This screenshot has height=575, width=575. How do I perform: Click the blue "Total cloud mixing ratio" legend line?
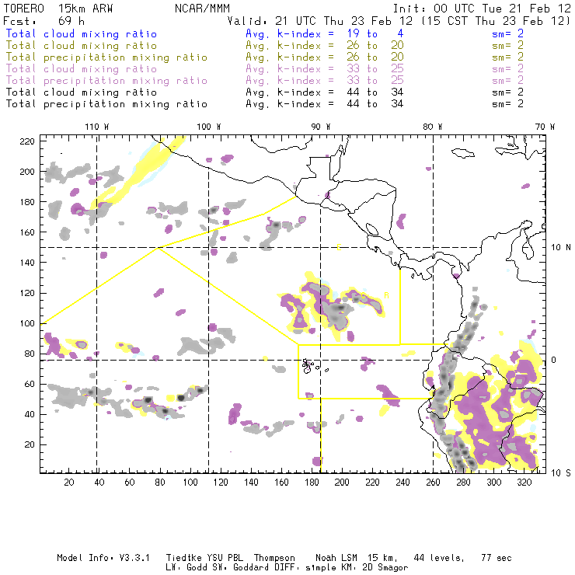[x=82, y=33]
